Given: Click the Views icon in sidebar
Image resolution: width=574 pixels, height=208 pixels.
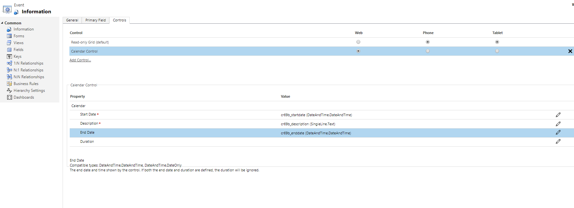Looking at the screenshot, I should [9, 43].
